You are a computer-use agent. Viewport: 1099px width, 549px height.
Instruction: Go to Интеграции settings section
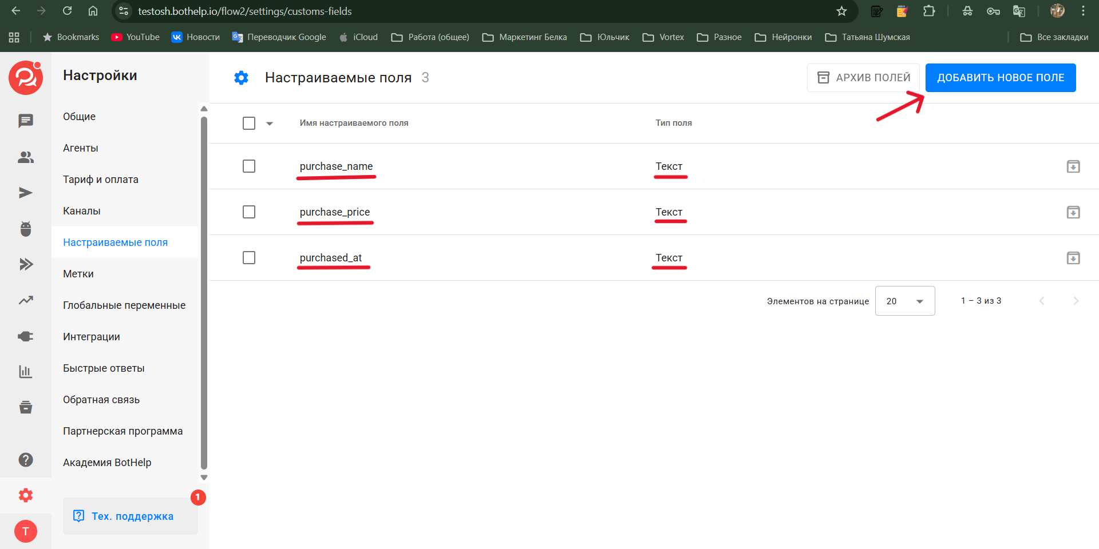pyautogui.click(x=92, y=337)
